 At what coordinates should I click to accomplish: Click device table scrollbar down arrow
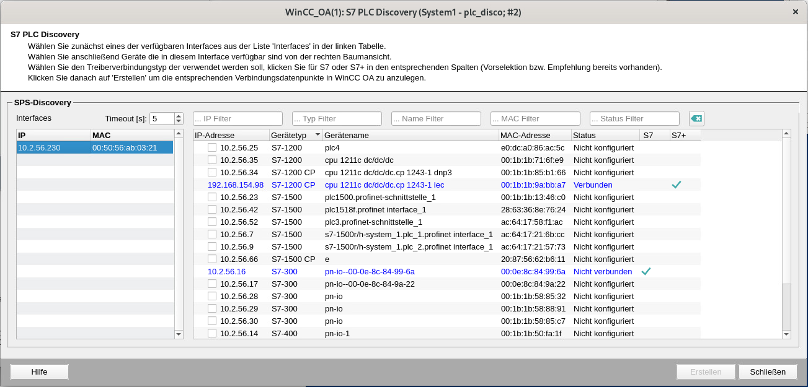click(786, 334)
